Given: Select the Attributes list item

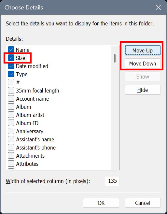Looking at the screenshot, I should (27, 164).
